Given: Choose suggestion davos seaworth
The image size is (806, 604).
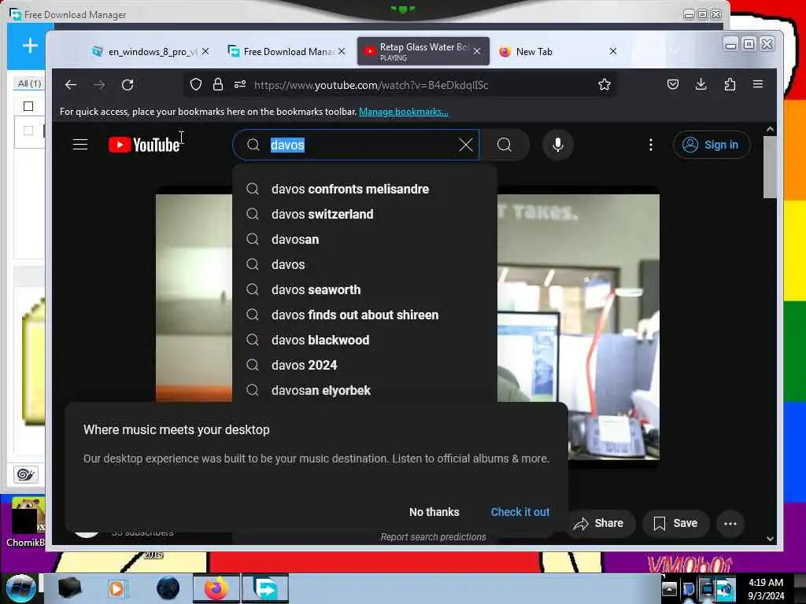Looking at the screenshot, I should pyautogui.click(x=365, y=289).
